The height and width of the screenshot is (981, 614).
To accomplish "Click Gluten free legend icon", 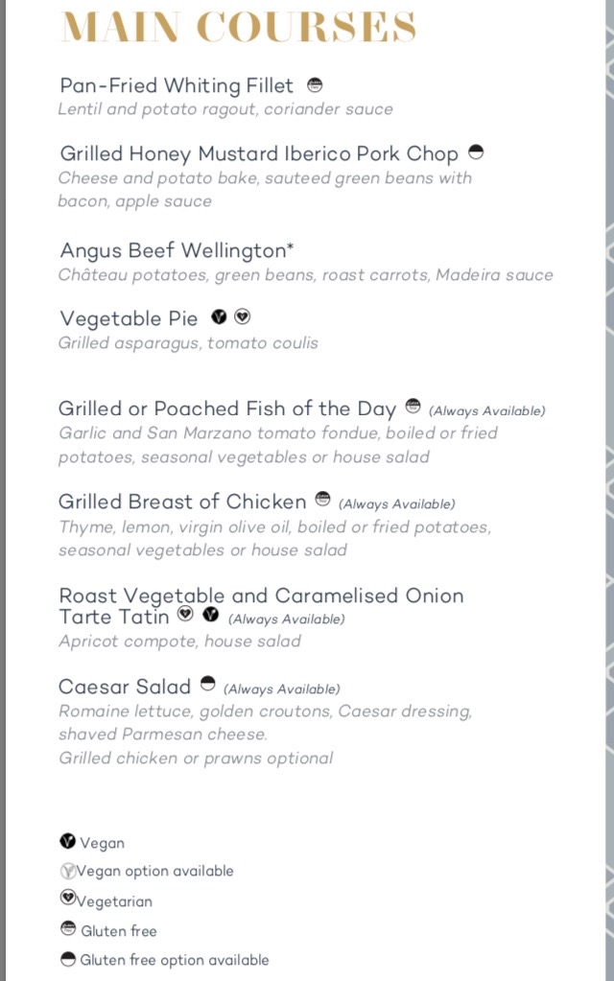I will tap(67, 928).
